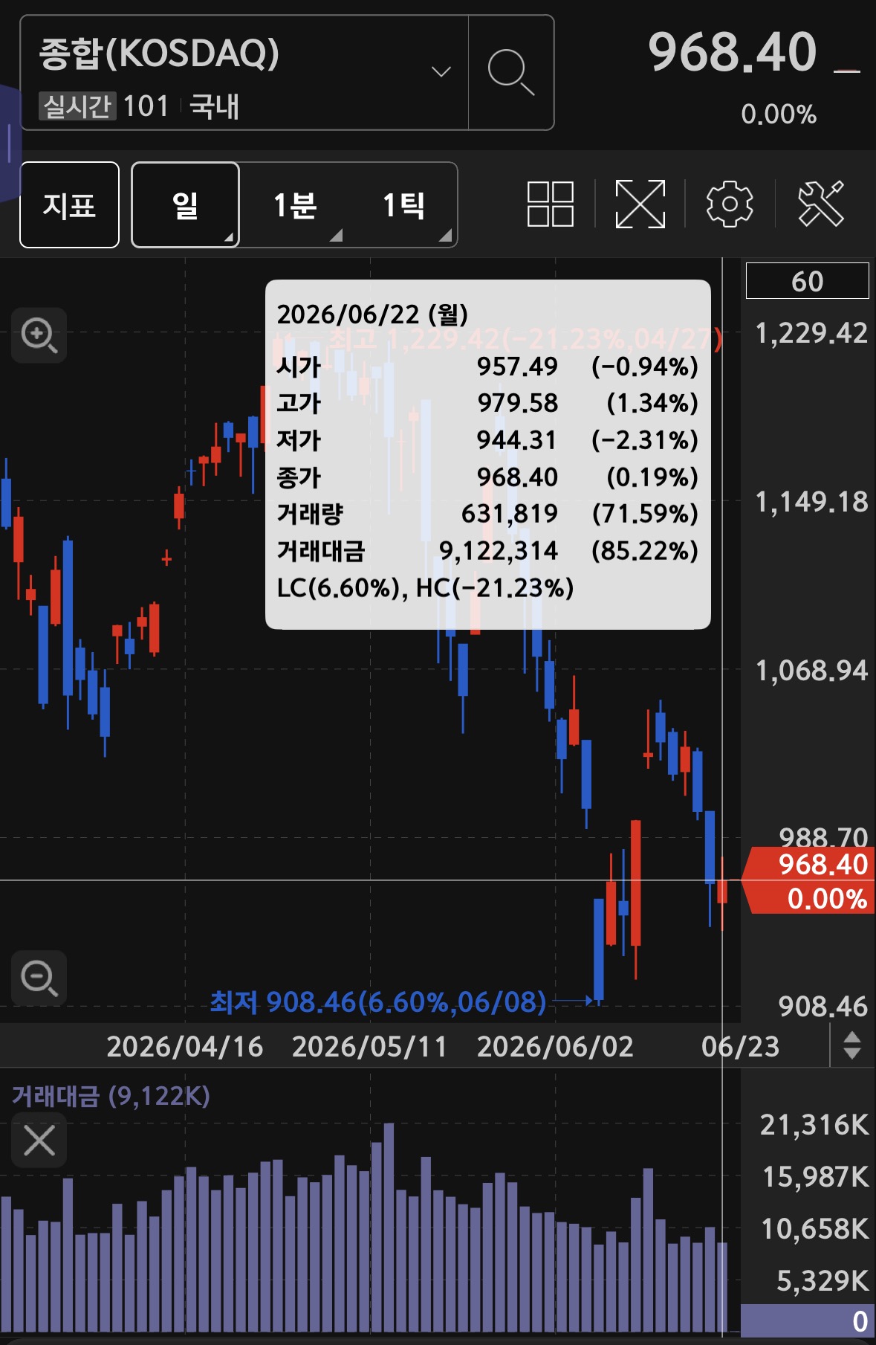Open chart settings gear

[x=729, y=204]
